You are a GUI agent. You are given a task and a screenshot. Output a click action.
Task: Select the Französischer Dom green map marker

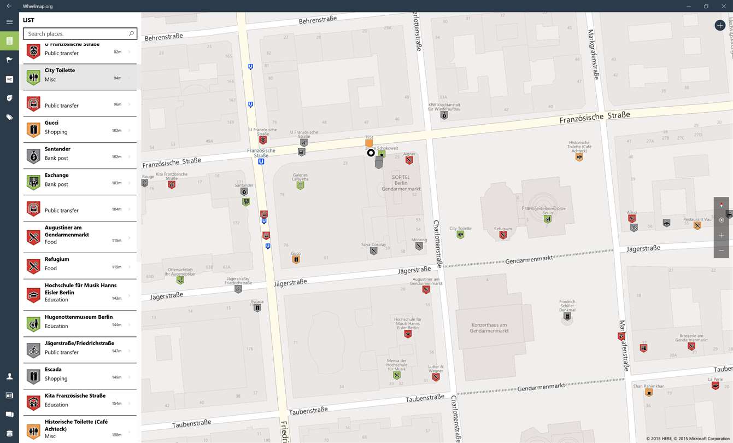coord(547,219)
